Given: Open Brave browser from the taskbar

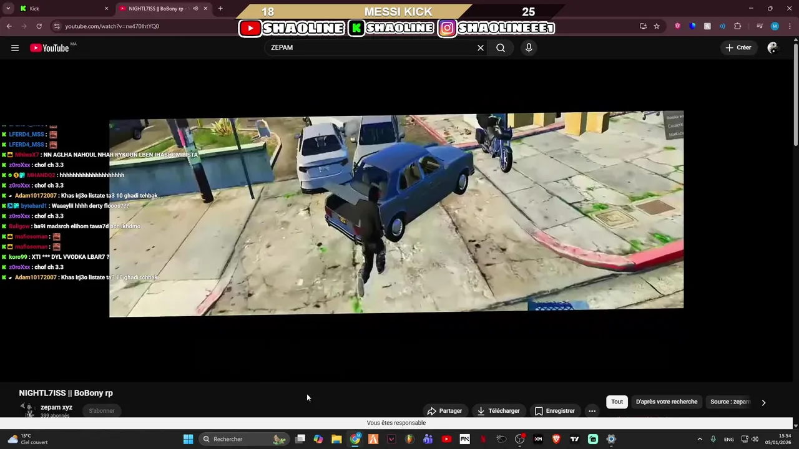Looking at the screenshot, I should 556,439.
